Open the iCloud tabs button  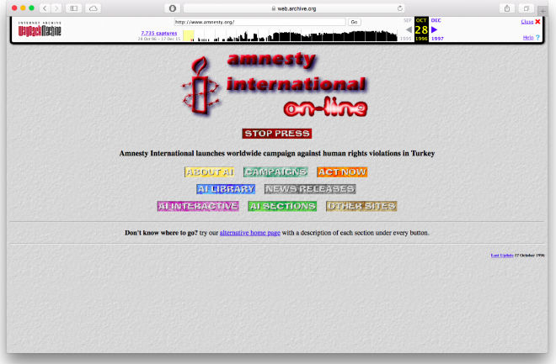click(94, 8)
